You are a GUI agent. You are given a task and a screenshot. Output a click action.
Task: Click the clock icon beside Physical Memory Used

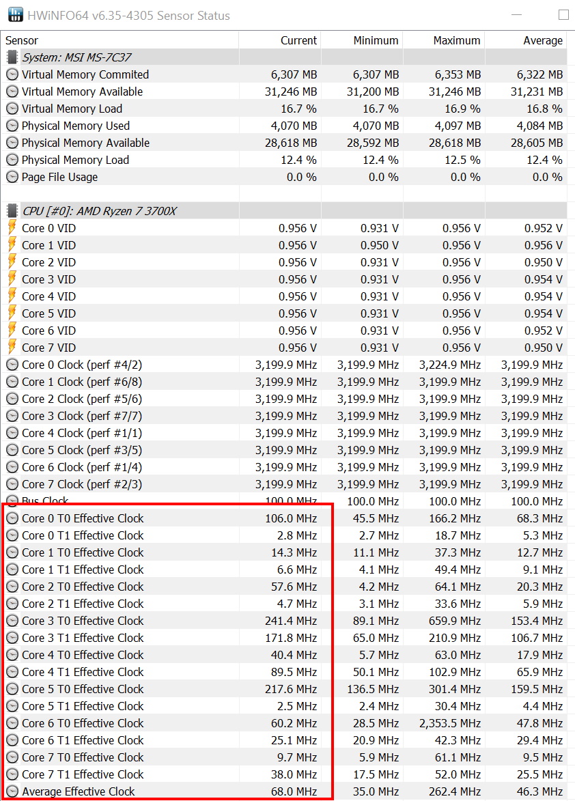point(12,126)
